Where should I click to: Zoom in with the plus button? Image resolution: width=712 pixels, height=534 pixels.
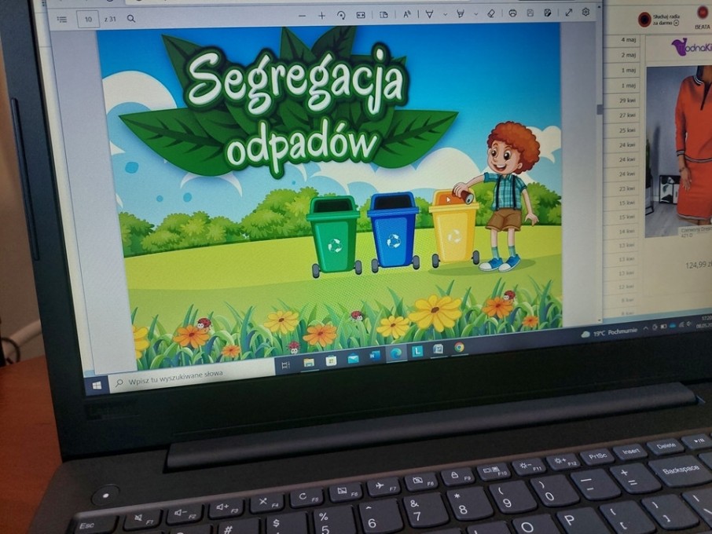point(321,16)
